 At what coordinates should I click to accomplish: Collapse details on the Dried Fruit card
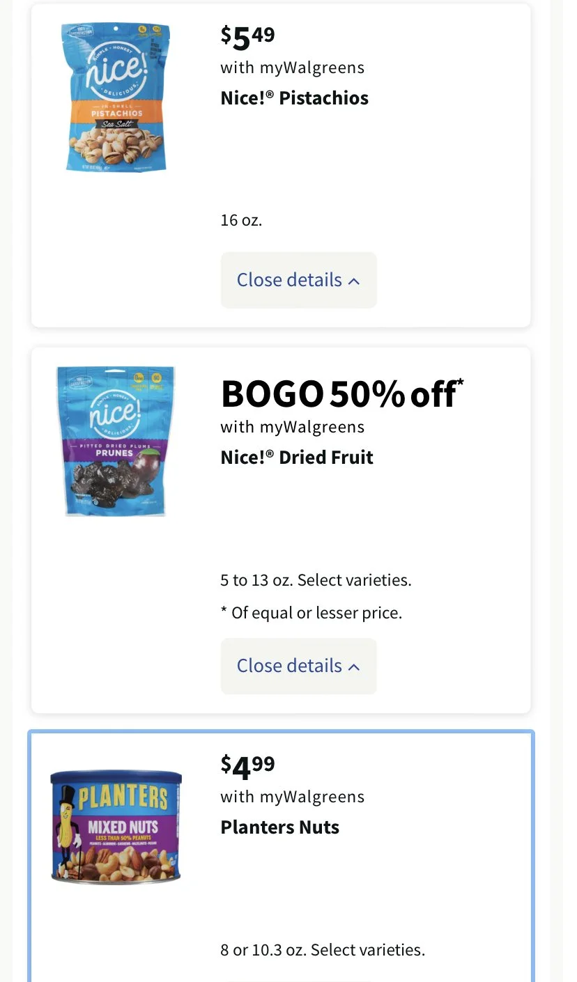[x=298, y=666]
